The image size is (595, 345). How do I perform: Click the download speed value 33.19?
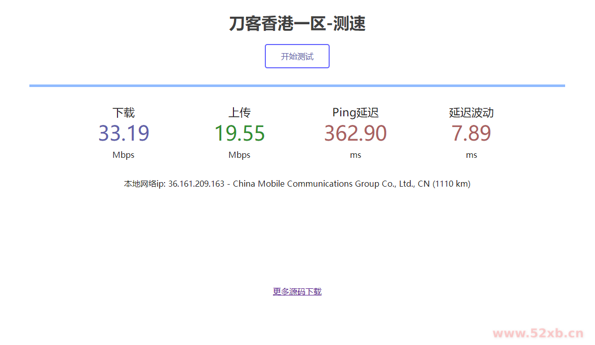click(124, 133)
